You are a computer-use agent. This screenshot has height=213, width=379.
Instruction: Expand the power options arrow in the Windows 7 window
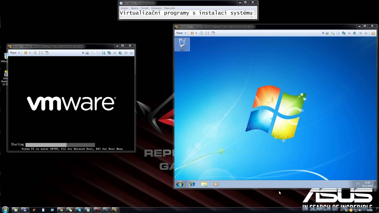pyautogui.click(x=196, y=33)
